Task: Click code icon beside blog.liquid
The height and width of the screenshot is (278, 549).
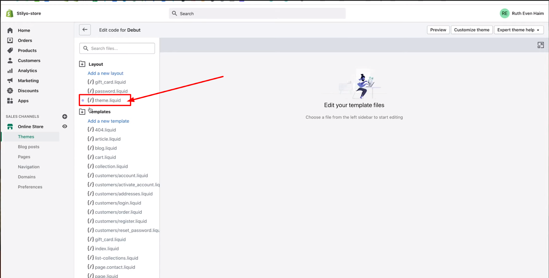Action: click(x=91, y=148)
